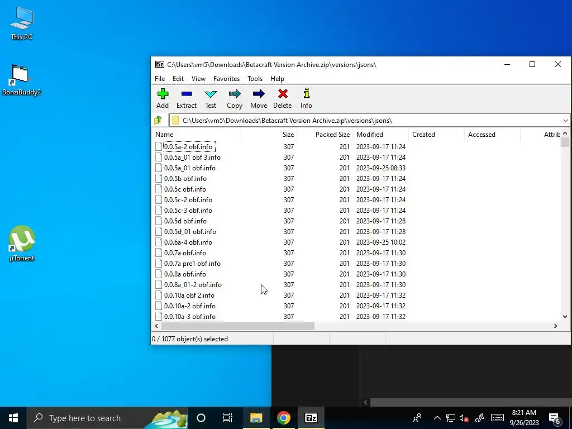This screenshot has height=429, width=572.
Task: Open the Info properties icon
Action: [x=307, y=93]
